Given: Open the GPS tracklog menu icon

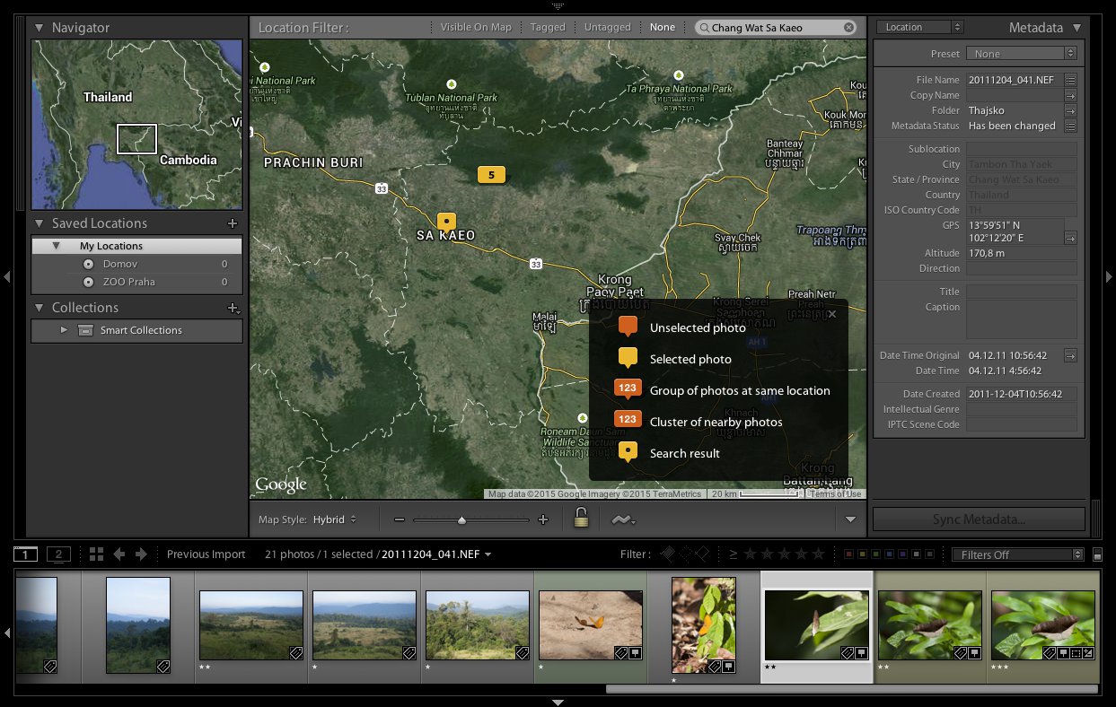Looking at the screenshot, I should (x=624, y=519).
